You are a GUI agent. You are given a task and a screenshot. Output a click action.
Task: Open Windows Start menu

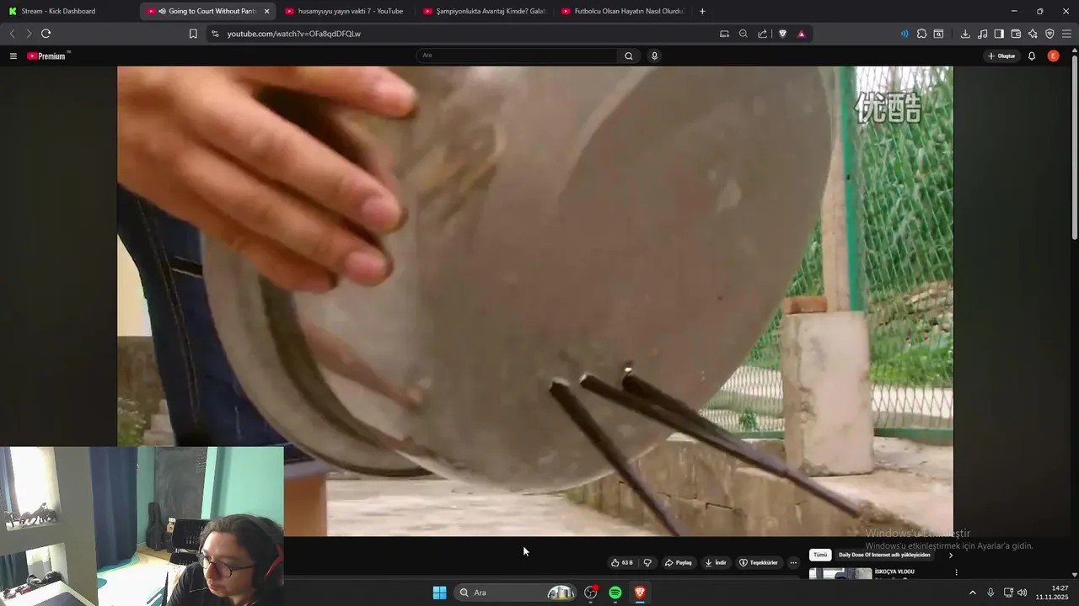pyautogui.click(x=439, y=593)
